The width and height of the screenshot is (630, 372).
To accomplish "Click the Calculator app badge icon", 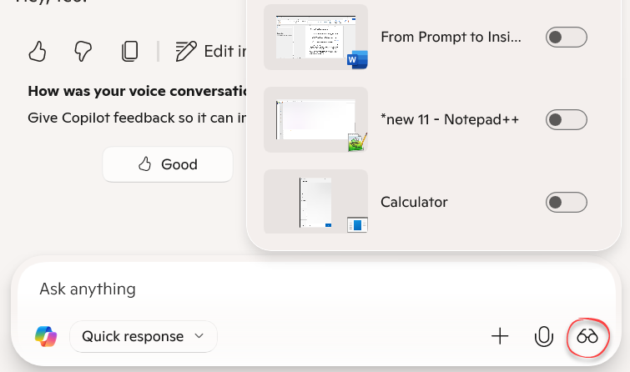I will coord(357,224).
